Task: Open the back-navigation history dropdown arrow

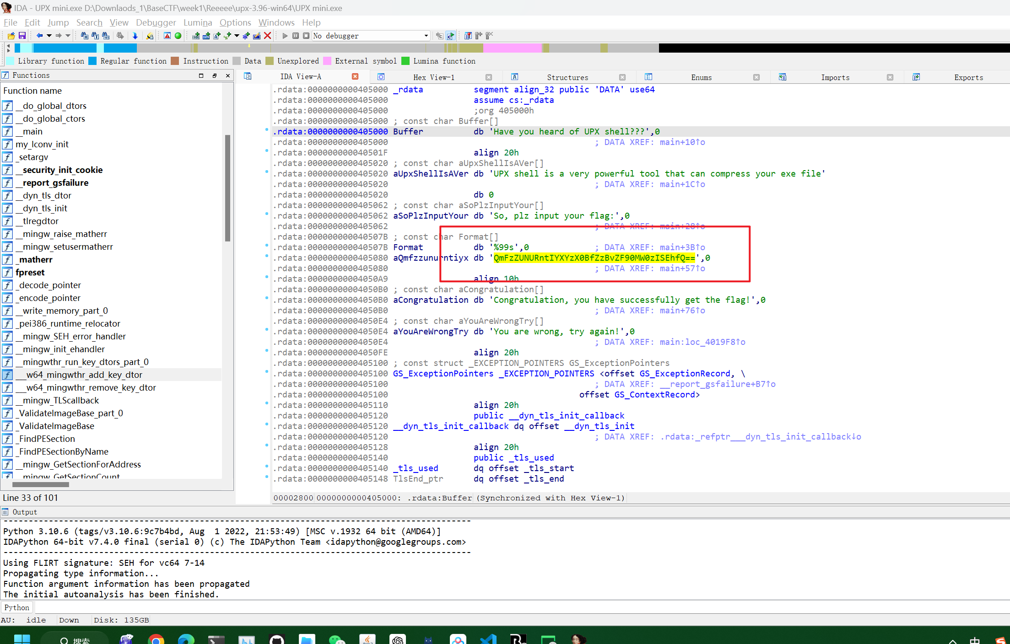Action: (x=49, y=36)
